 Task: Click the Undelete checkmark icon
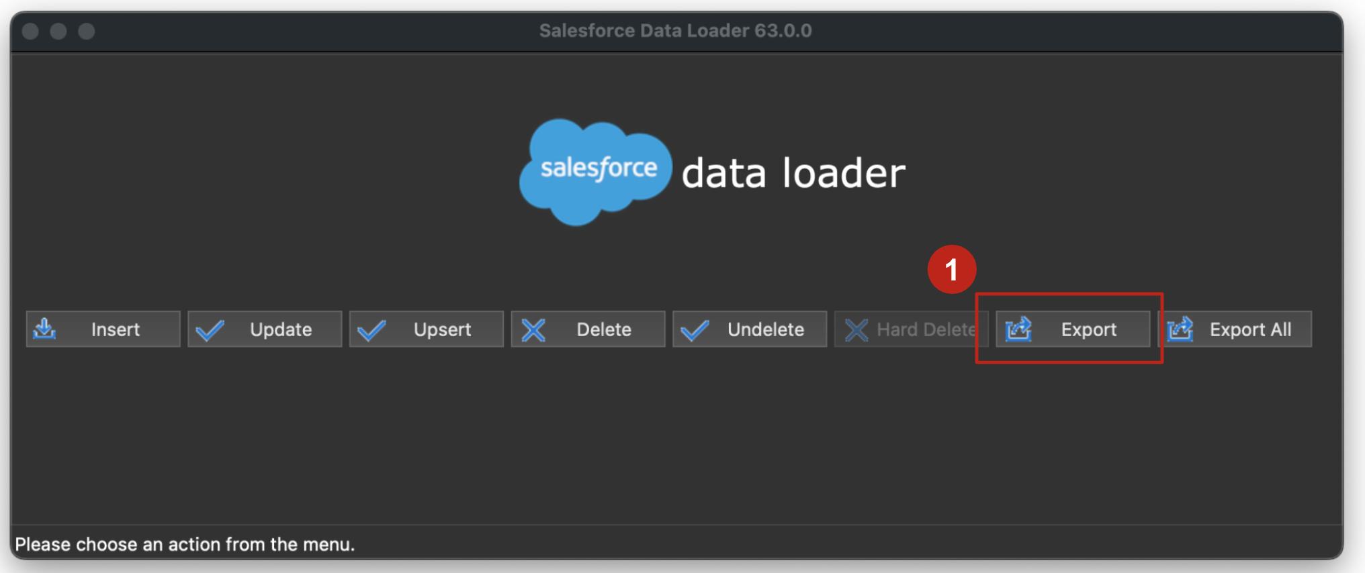point(695,330)
